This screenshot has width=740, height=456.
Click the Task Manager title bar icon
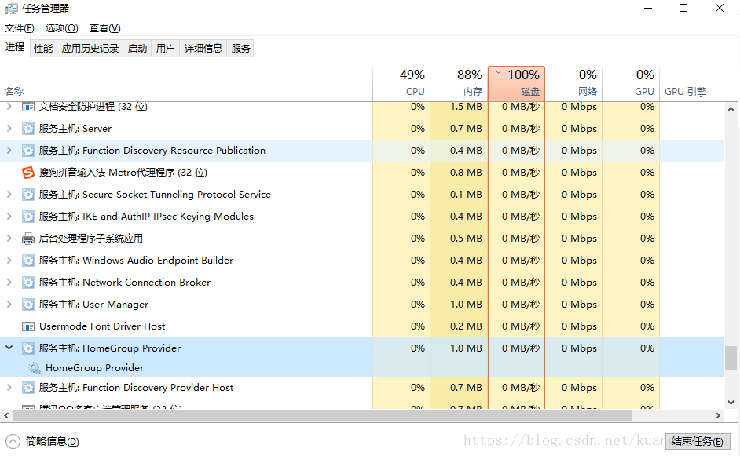(11, 9)
